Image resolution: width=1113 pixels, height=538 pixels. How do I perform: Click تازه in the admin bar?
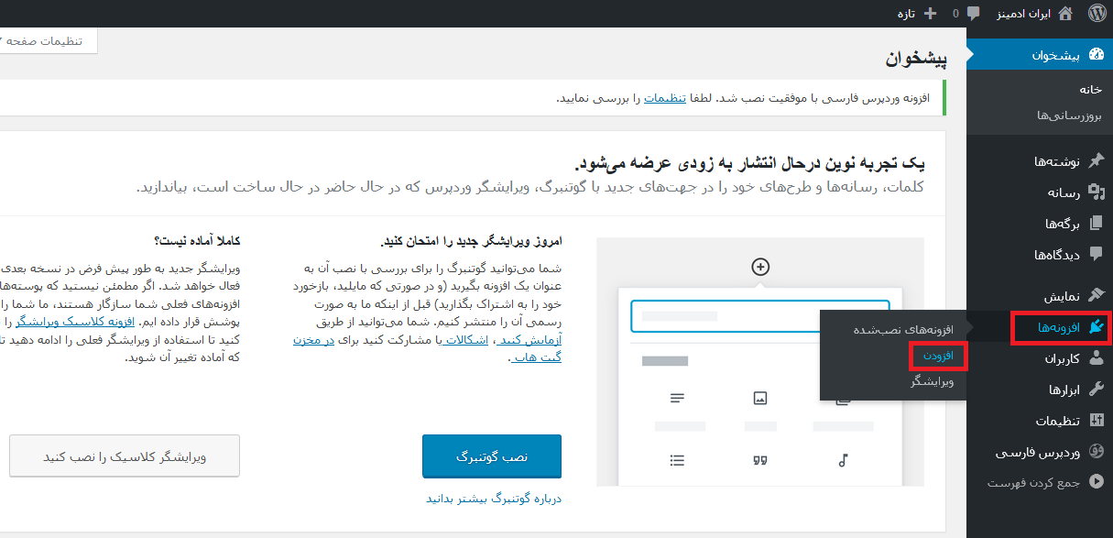[908, 14]
